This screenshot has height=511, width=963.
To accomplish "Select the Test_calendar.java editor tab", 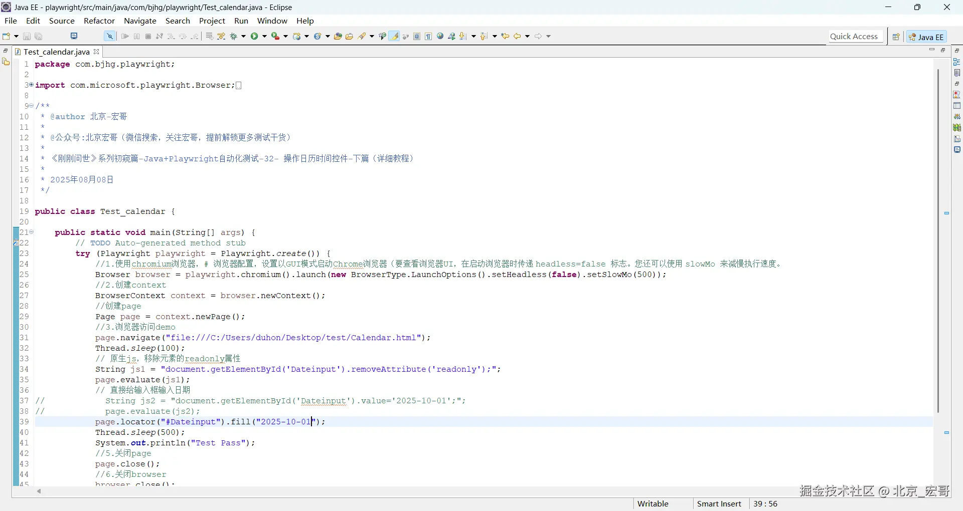I will [x=56, y=52].
